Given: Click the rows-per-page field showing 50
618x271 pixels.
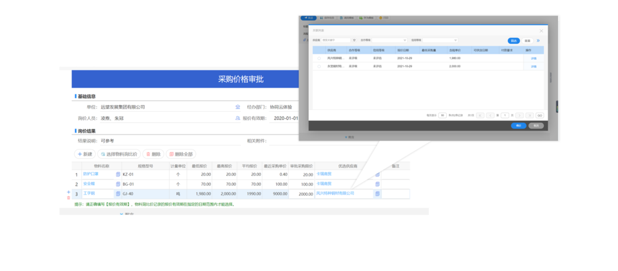Looking at the screenshot, I should [442, 115].
